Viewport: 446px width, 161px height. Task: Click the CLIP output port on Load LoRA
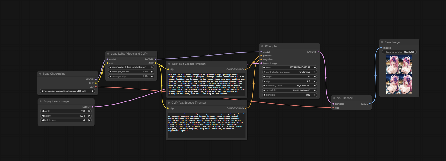[155, 63]
